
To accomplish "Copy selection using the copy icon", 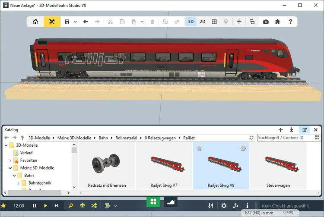I will (122, 22).
